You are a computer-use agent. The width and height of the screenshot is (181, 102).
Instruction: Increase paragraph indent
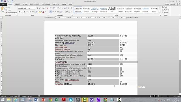[x=65, y=8]
